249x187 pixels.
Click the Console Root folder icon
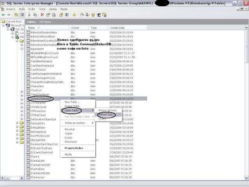tap(4, 21)
